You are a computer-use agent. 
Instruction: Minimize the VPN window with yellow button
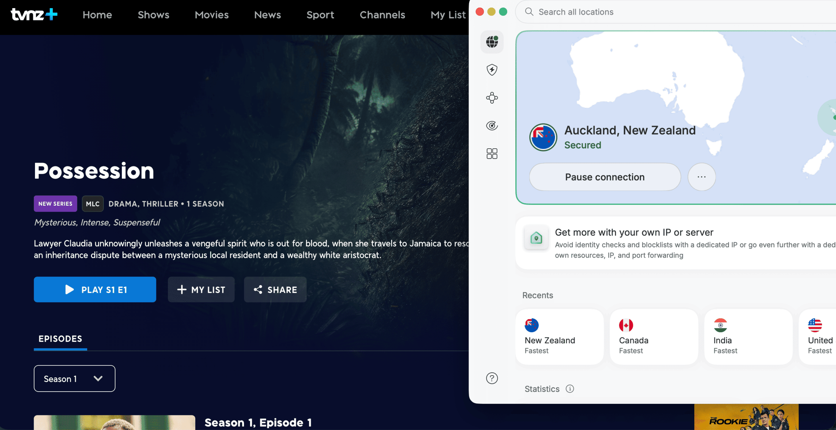pyautogui.click(x=491, y=12)
